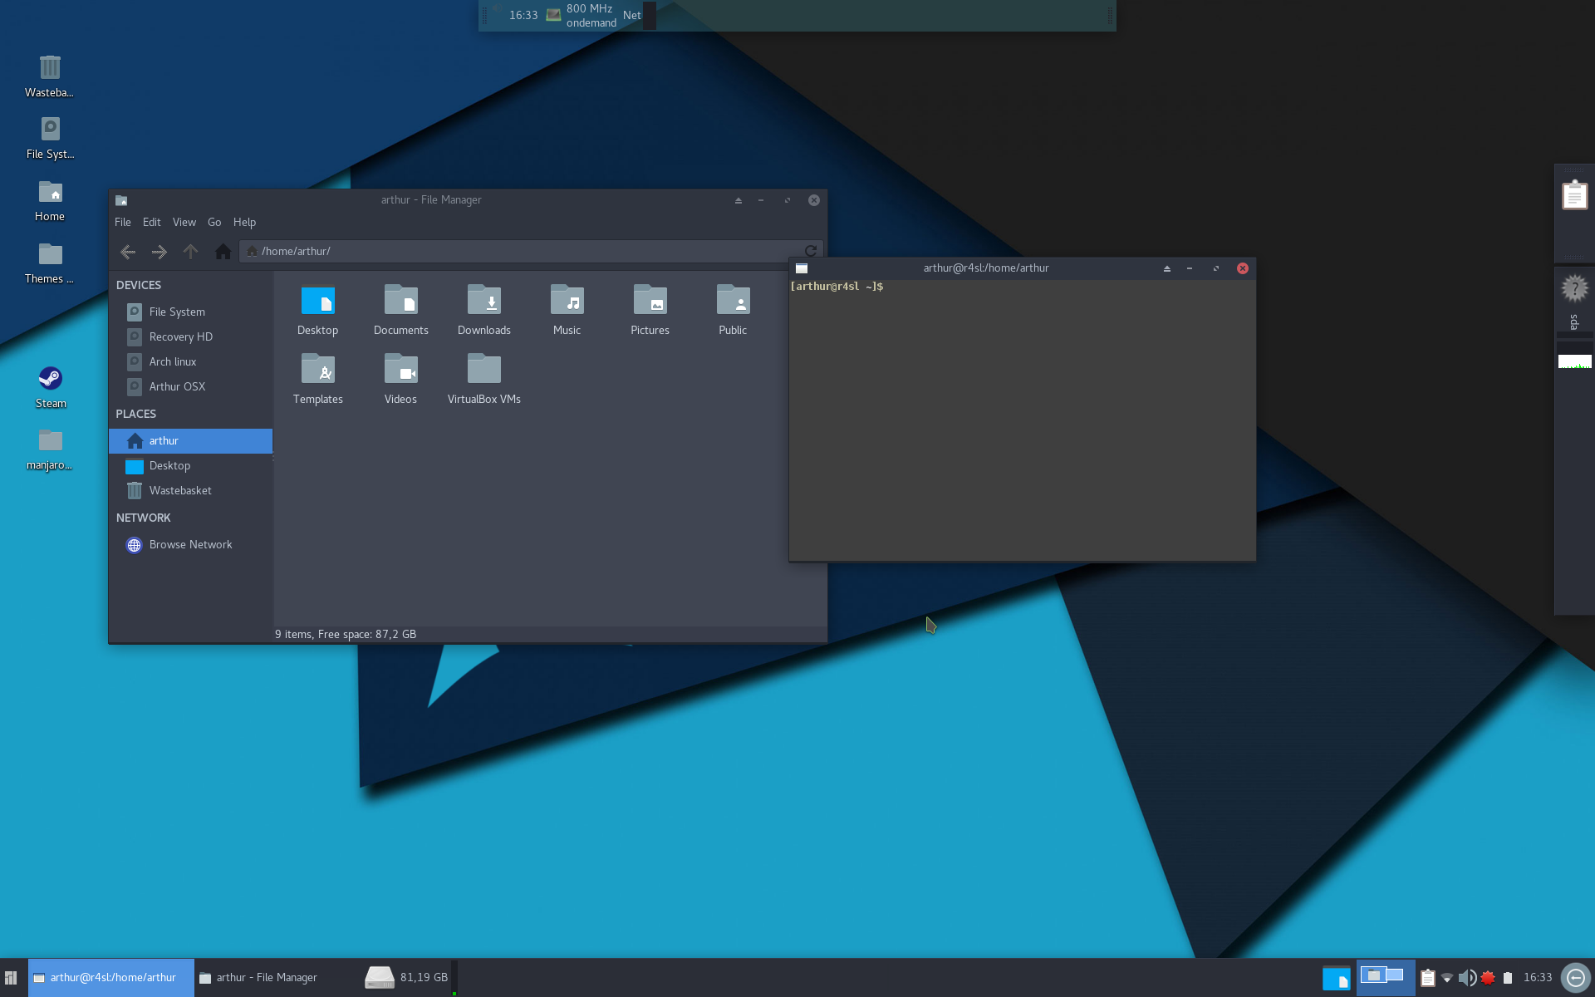Select the Videos folder
The width and height of the screenshot is (1595, 997).
pyautogui.click(x=401, y=379)
